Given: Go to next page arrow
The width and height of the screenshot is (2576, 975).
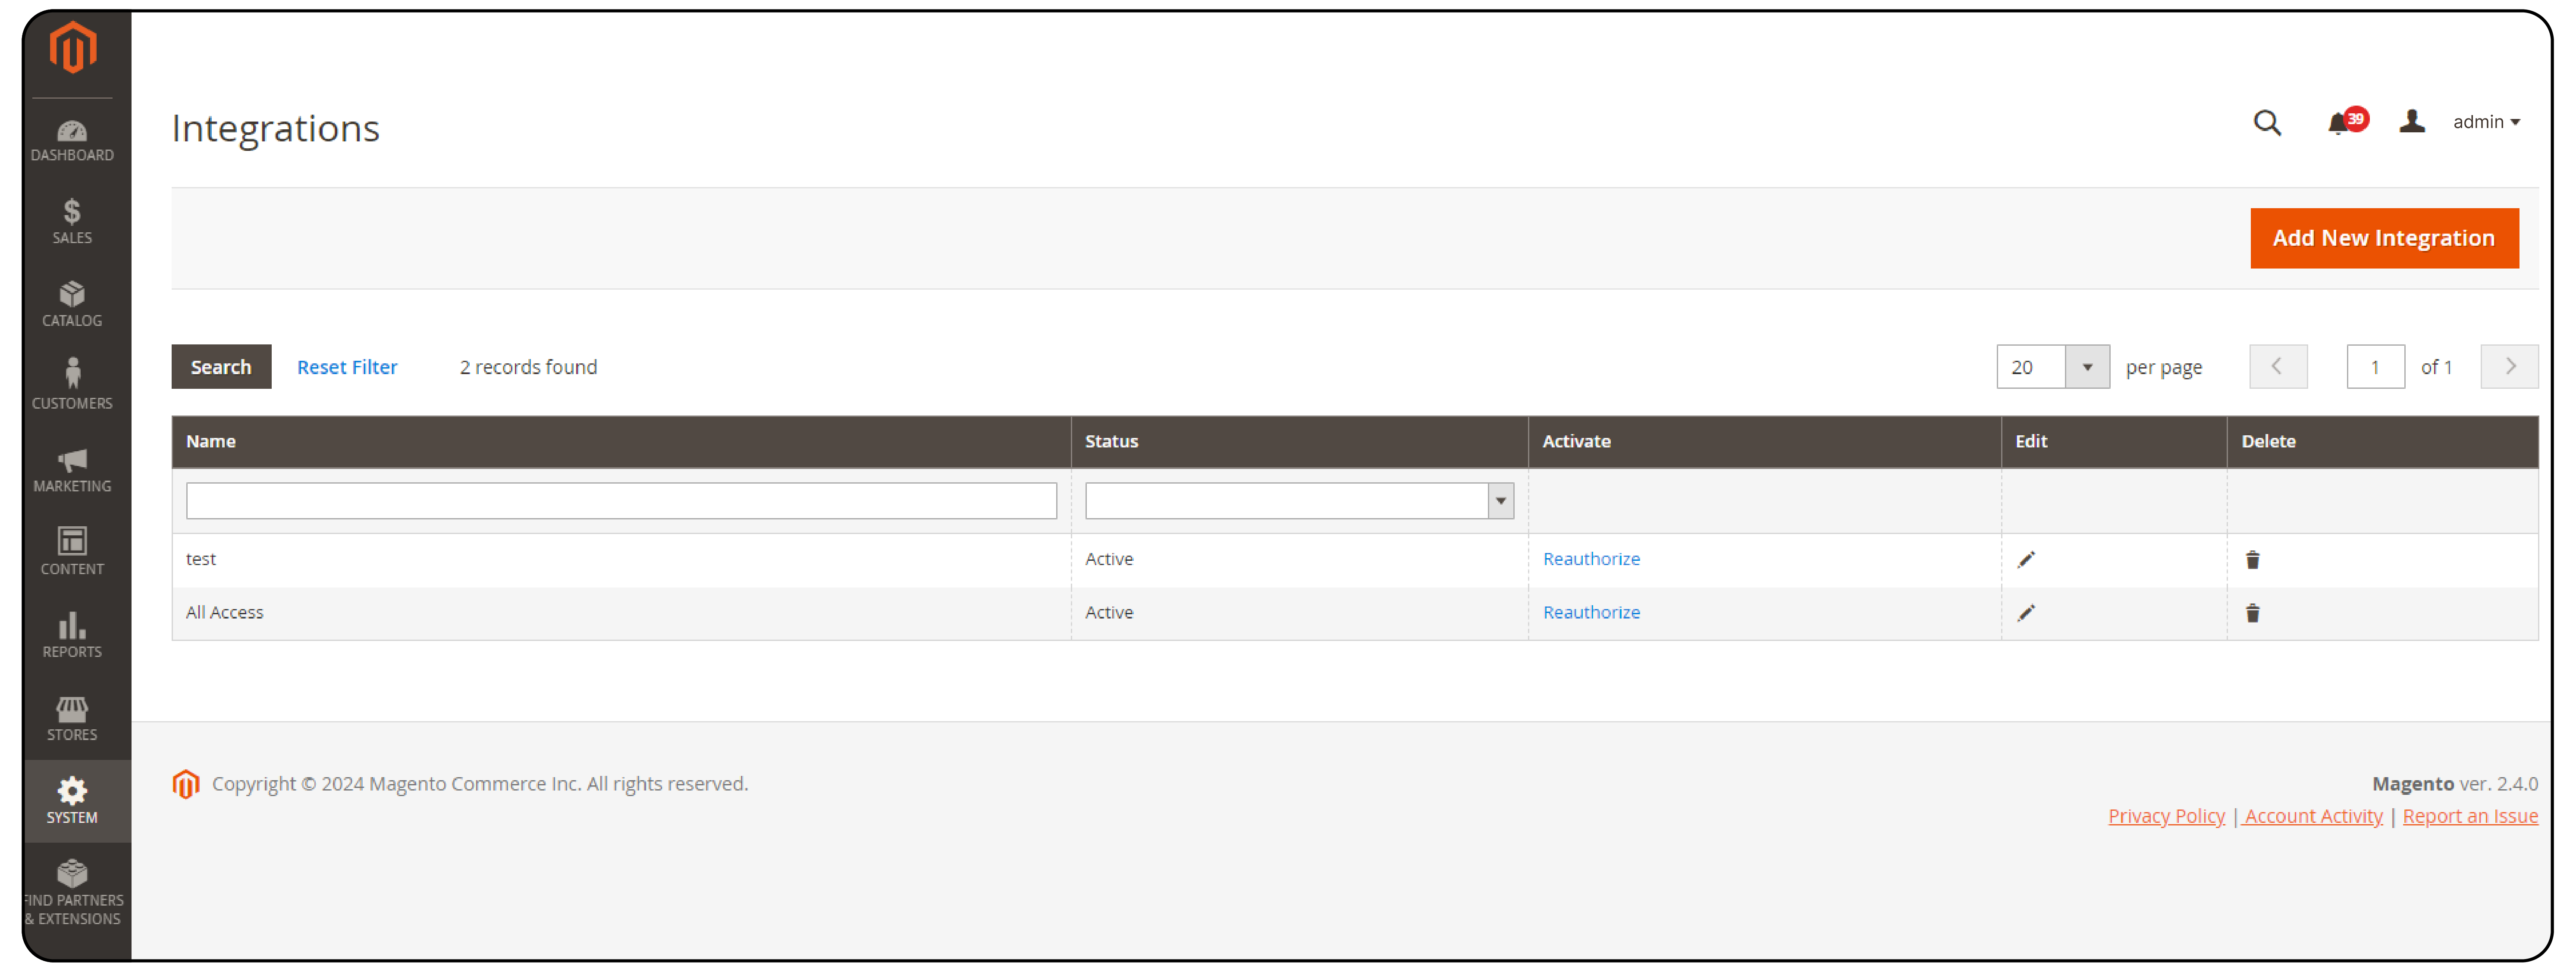Looking at the screenshot, I should (x=2509, y=367).
